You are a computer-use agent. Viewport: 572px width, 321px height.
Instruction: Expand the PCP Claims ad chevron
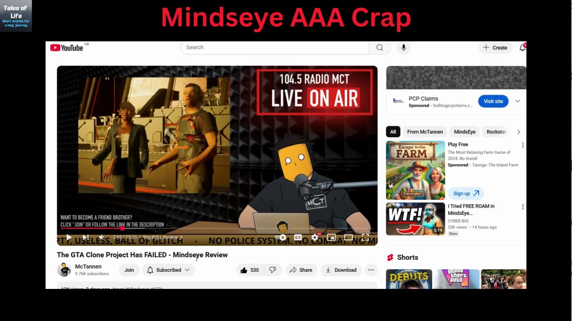[x=517, y=101]
